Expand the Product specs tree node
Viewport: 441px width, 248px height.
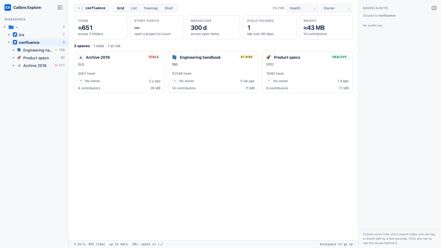pyautogui.click(x=14, y=58)
